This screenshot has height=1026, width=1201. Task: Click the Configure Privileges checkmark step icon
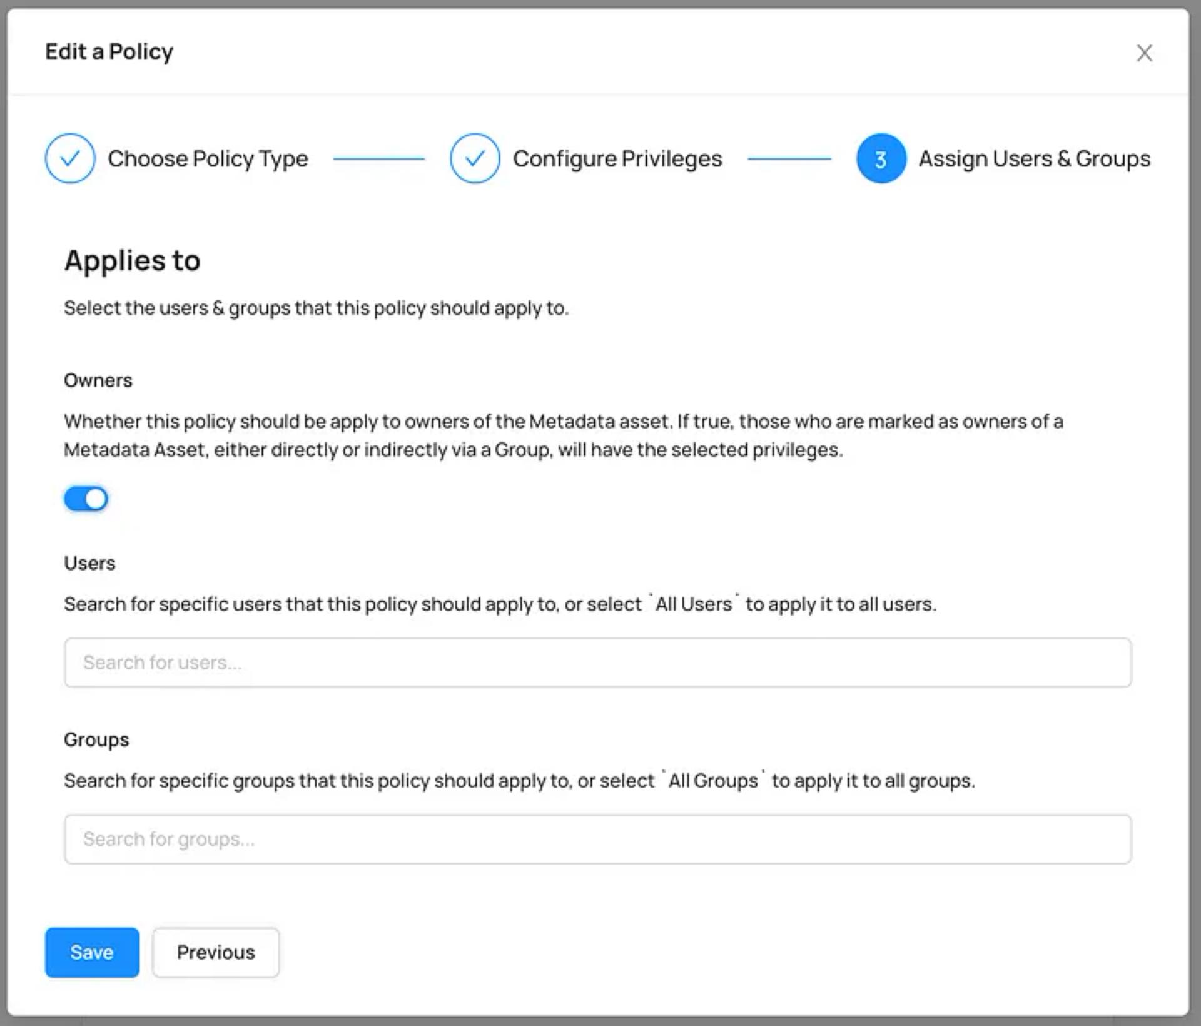(475, 158)
